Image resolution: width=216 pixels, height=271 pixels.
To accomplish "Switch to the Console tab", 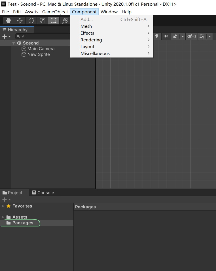I will [43, 193].
